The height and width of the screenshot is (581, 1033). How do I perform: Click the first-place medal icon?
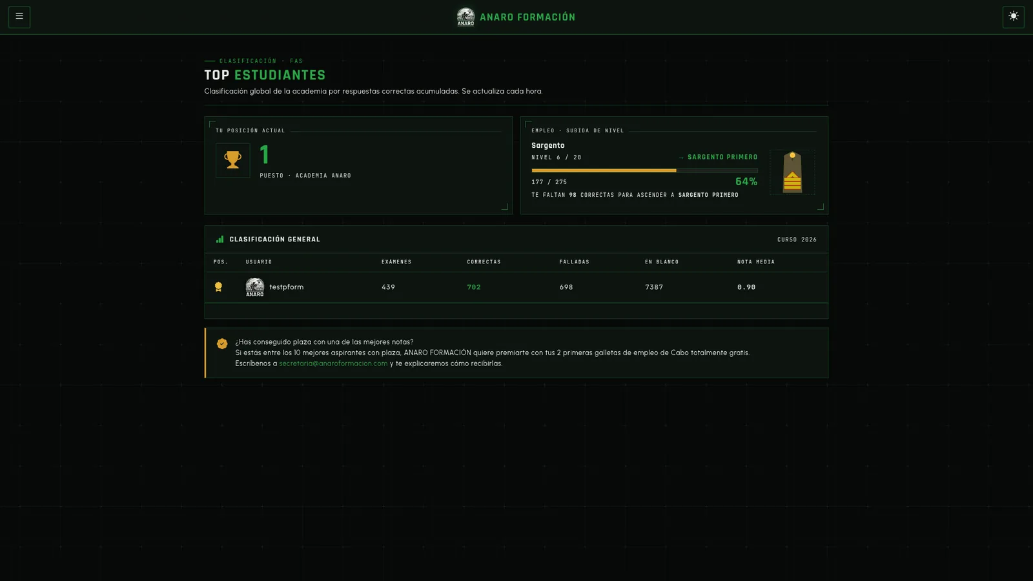click(x=218, y=287)
